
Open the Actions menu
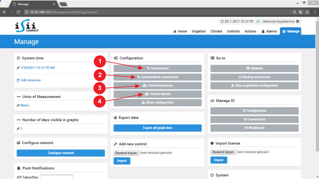tap(250, 31)
